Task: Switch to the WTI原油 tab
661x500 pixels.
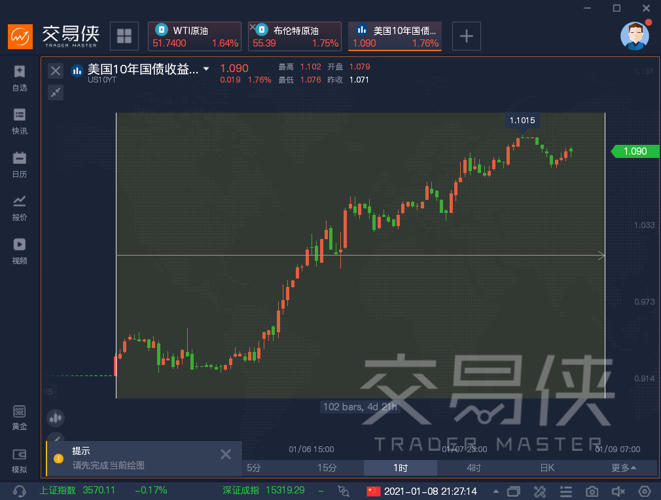Action: tap(195, 36)
